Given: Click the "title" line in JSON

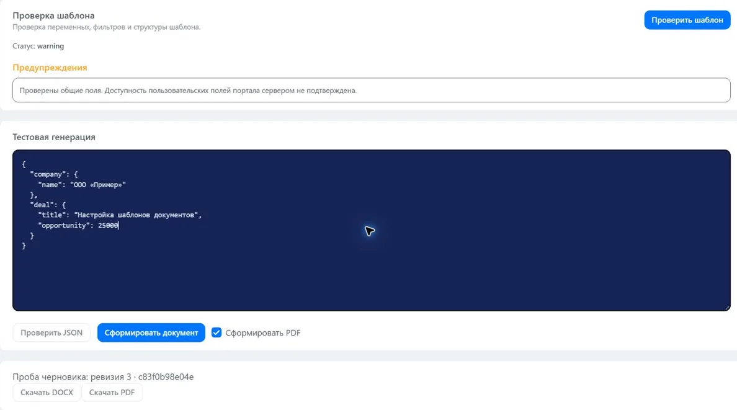Looking at the screenshot, I should point(120,215).
